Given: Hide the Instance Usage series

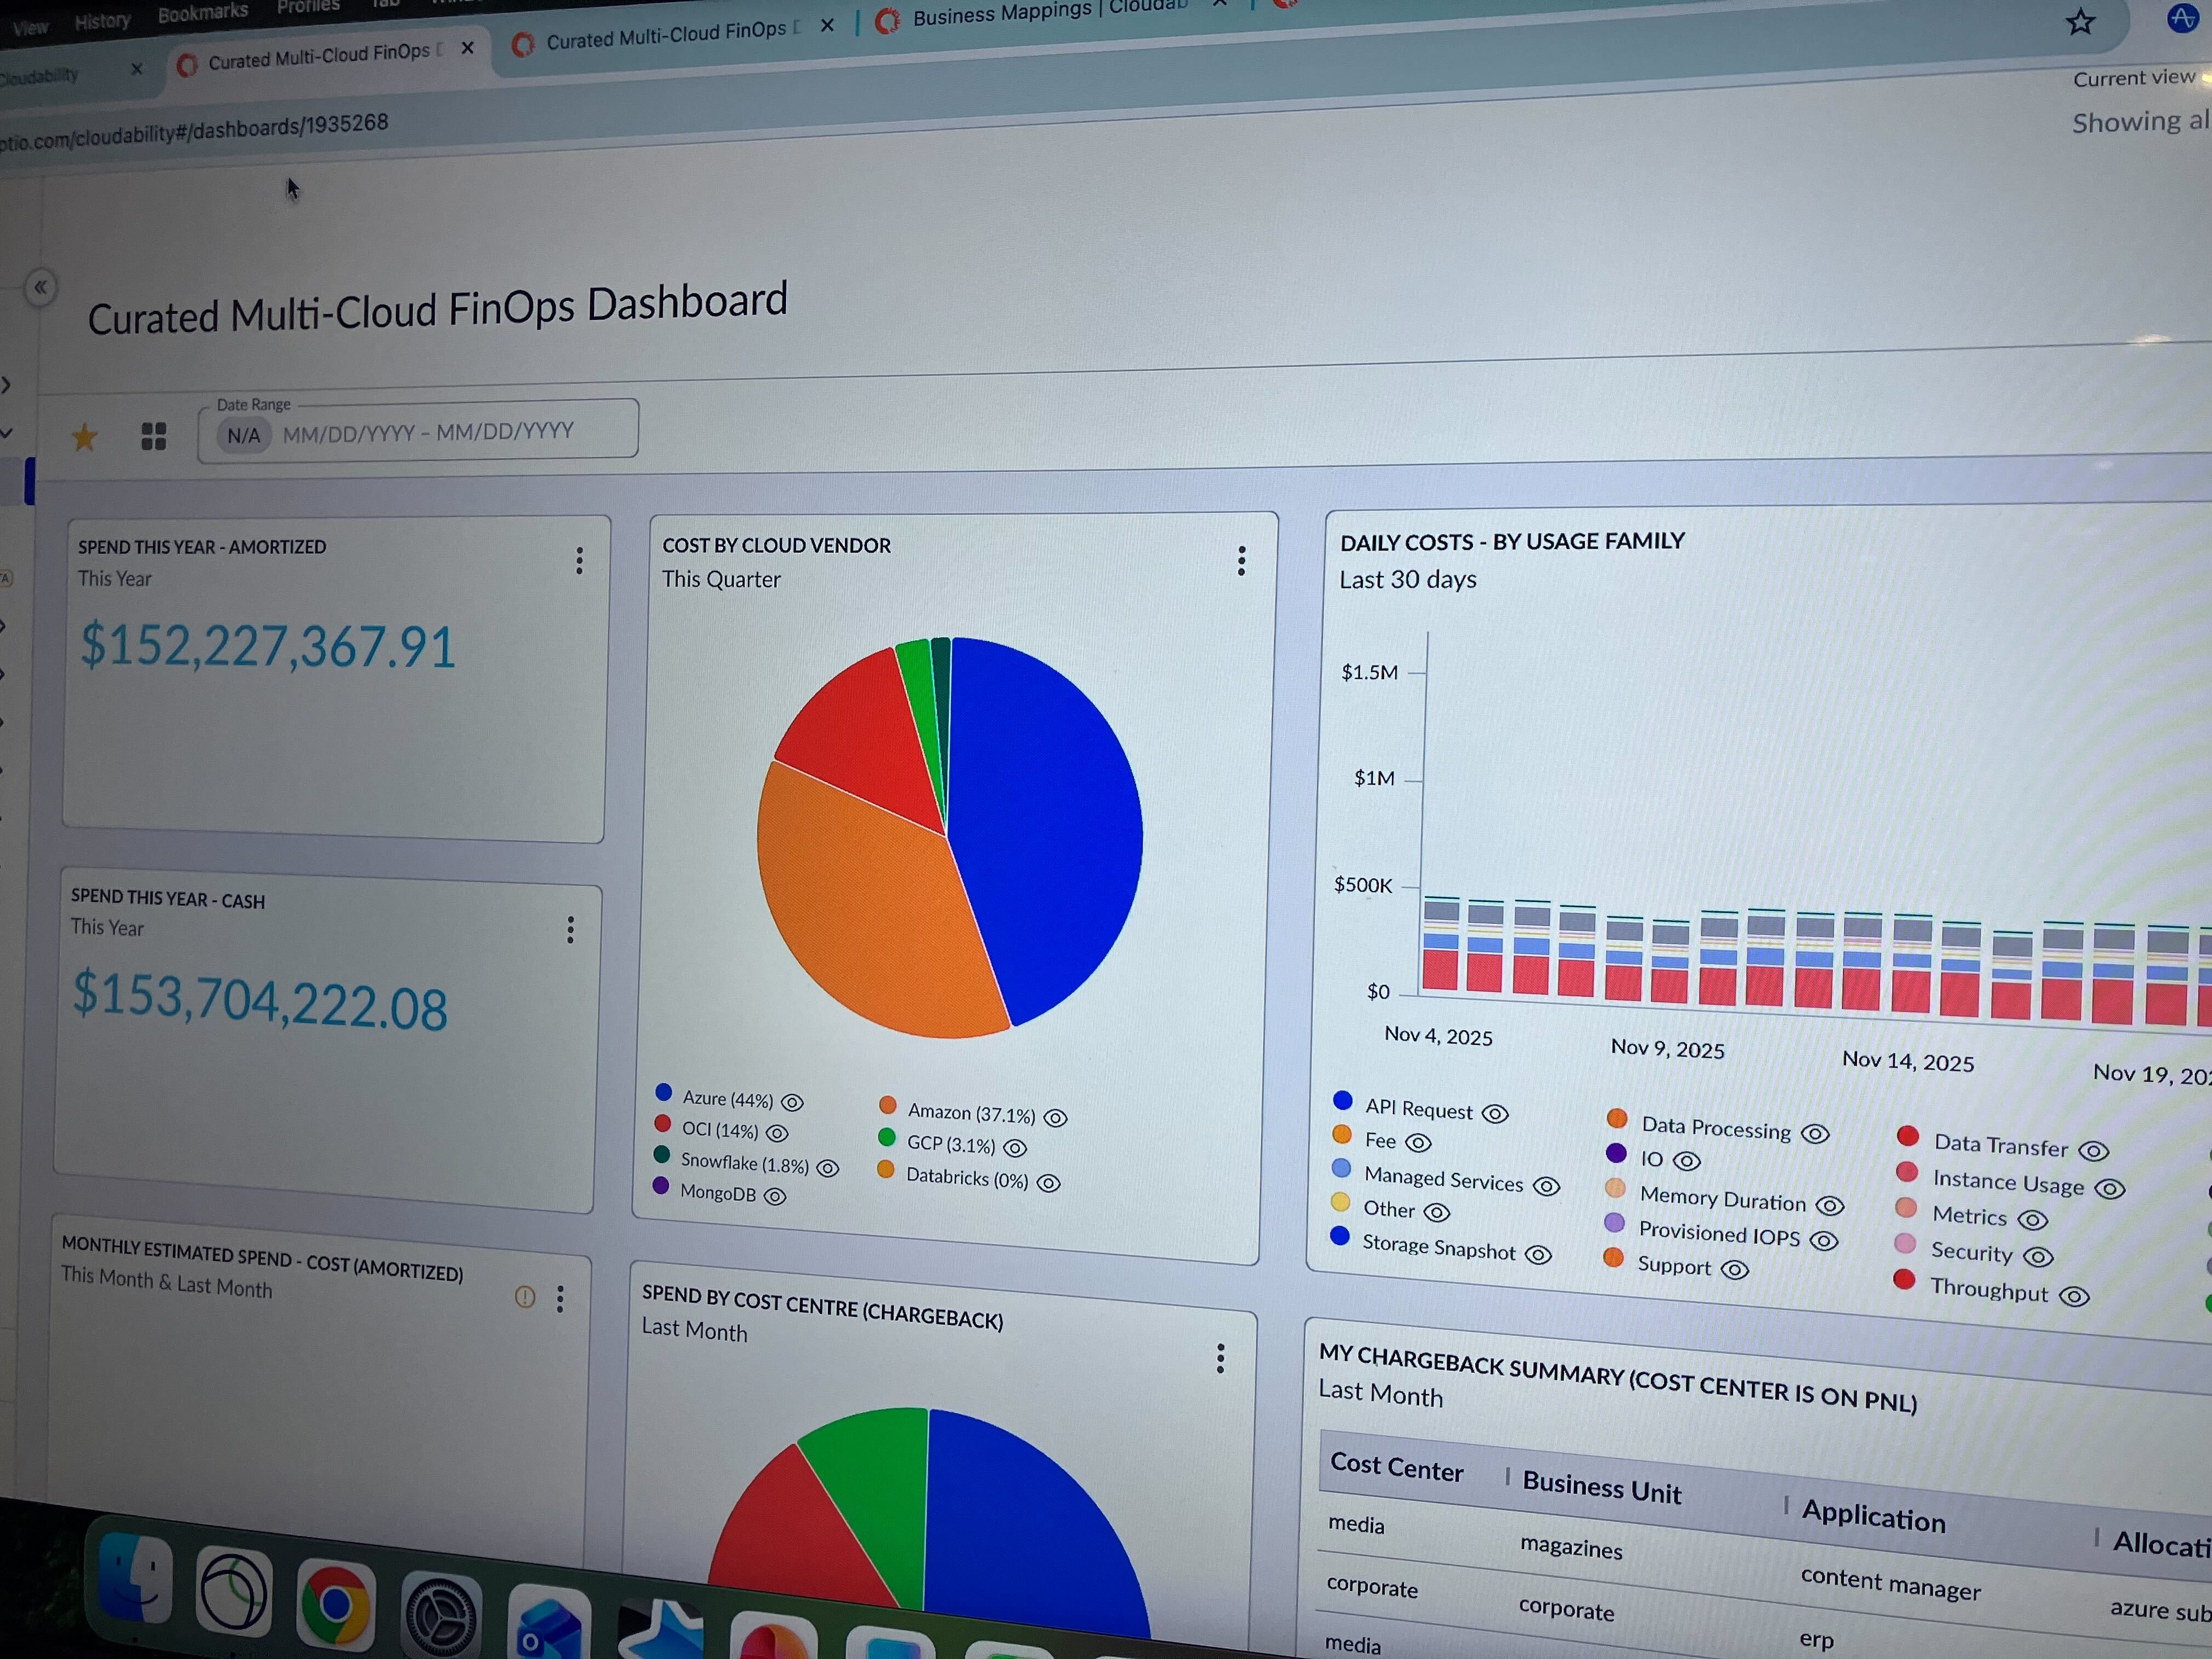Looking at the screenshot, I should 2110,1189.
